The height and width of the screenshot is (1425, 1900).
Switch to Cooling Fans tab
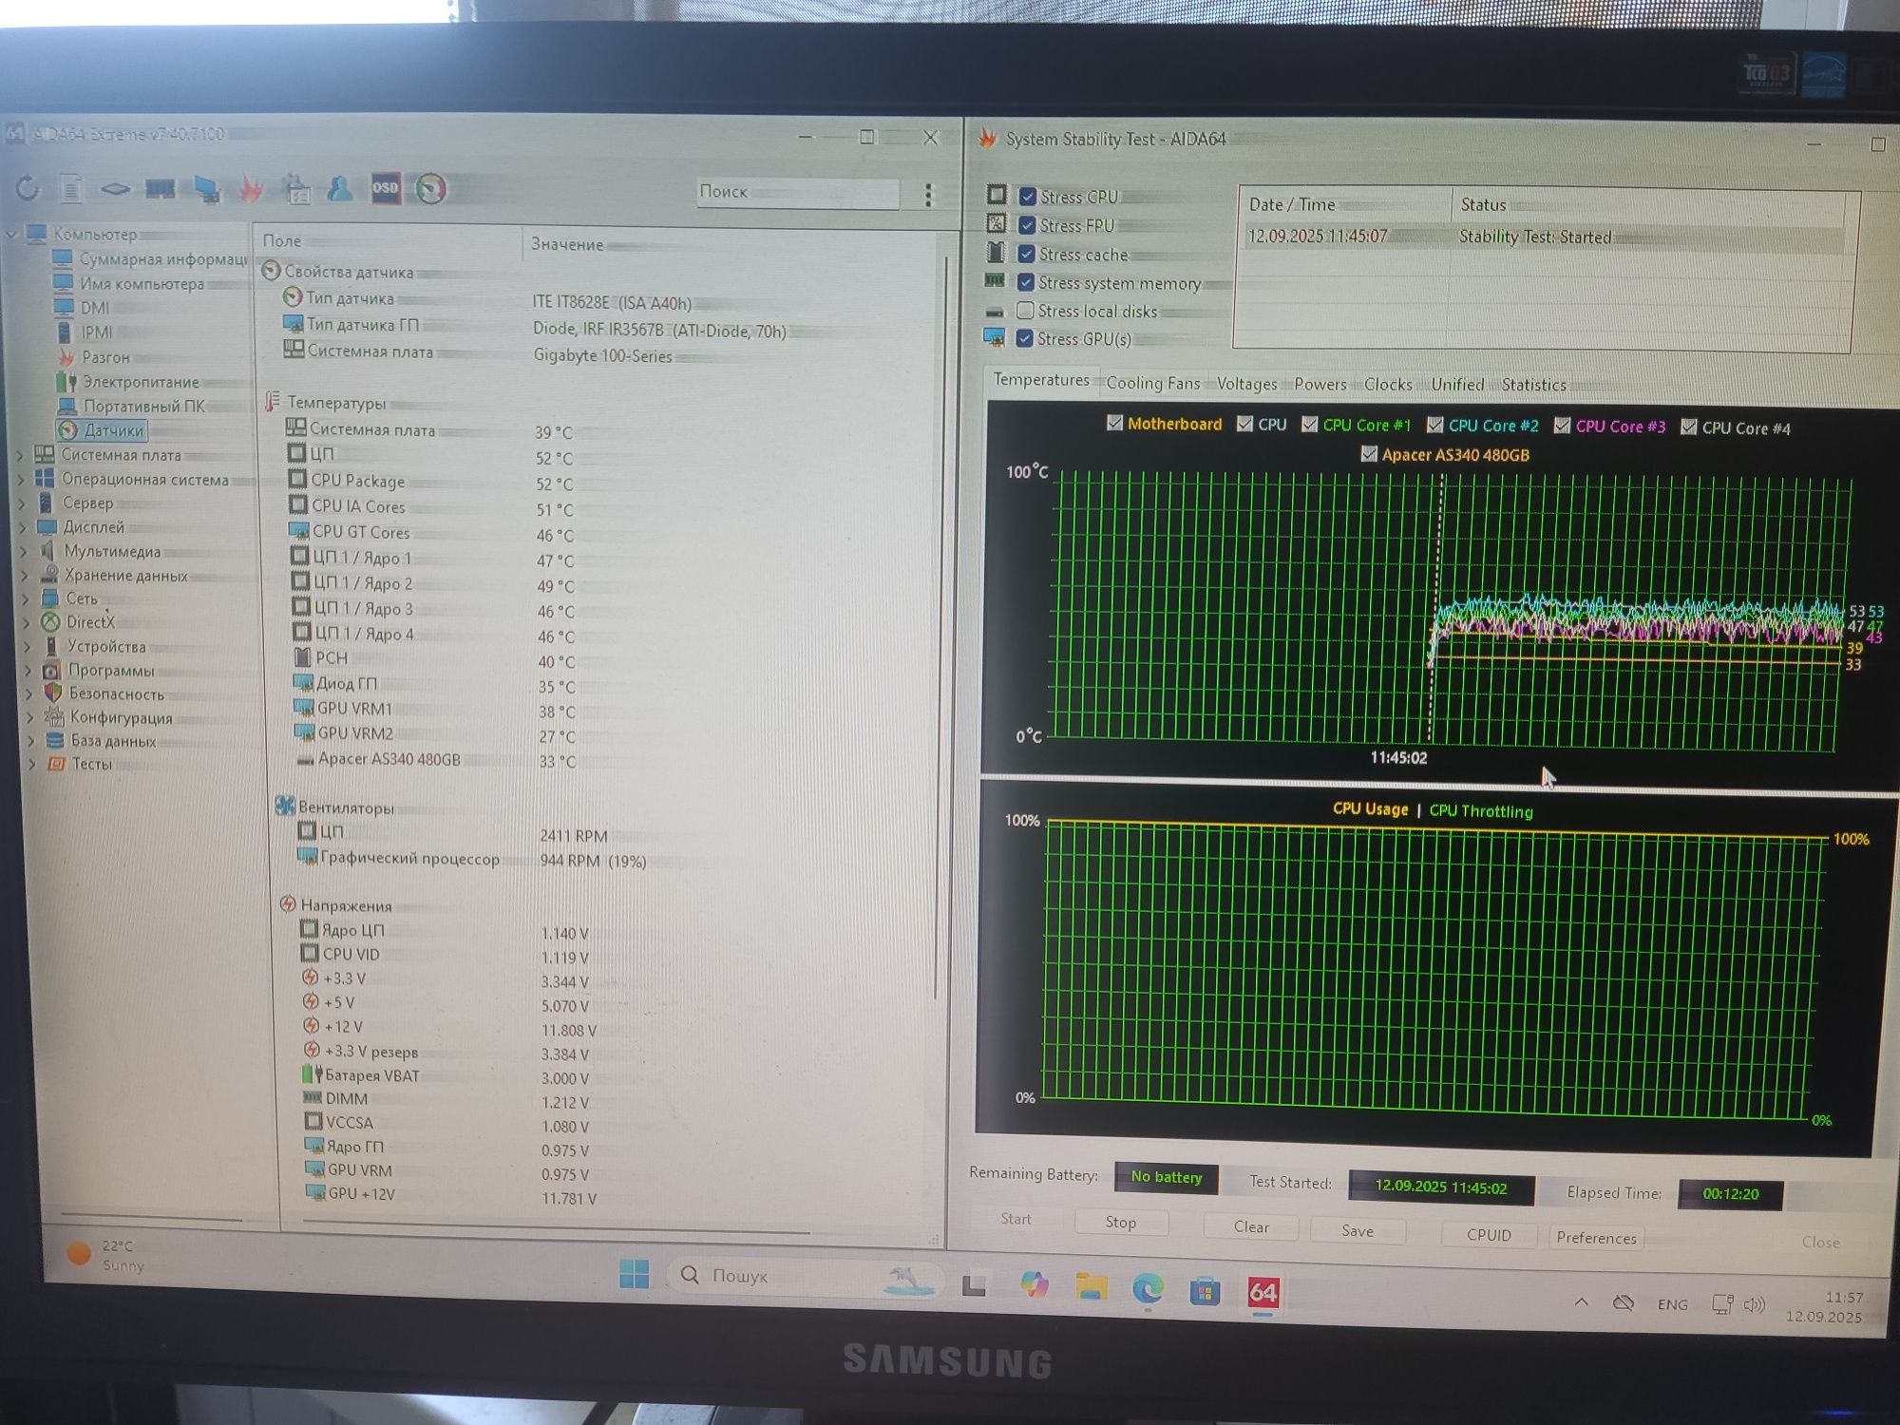point(1153,383)
